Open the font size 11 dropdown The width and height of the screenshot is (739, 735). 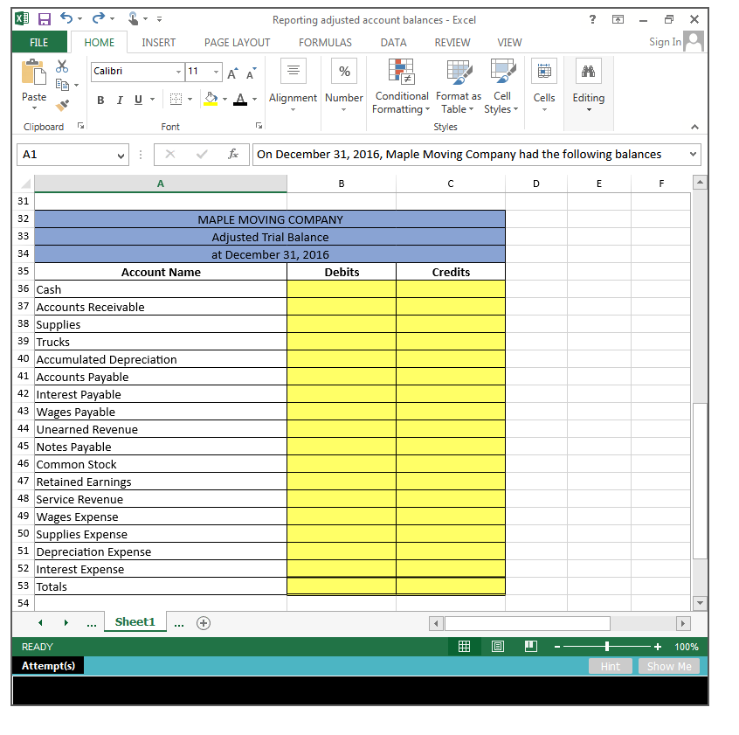216,72
